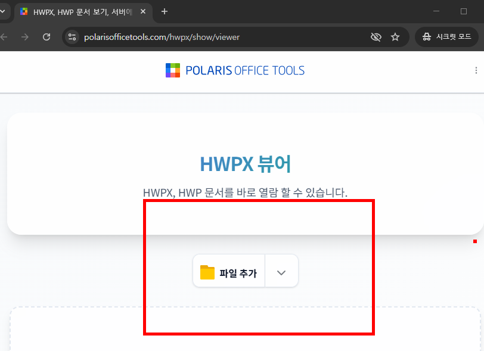The image size is (484, 351).
Task: Click the yellow folder icon on 파일 추가 button
Action: pyautogui.click(x=208, y=271)
